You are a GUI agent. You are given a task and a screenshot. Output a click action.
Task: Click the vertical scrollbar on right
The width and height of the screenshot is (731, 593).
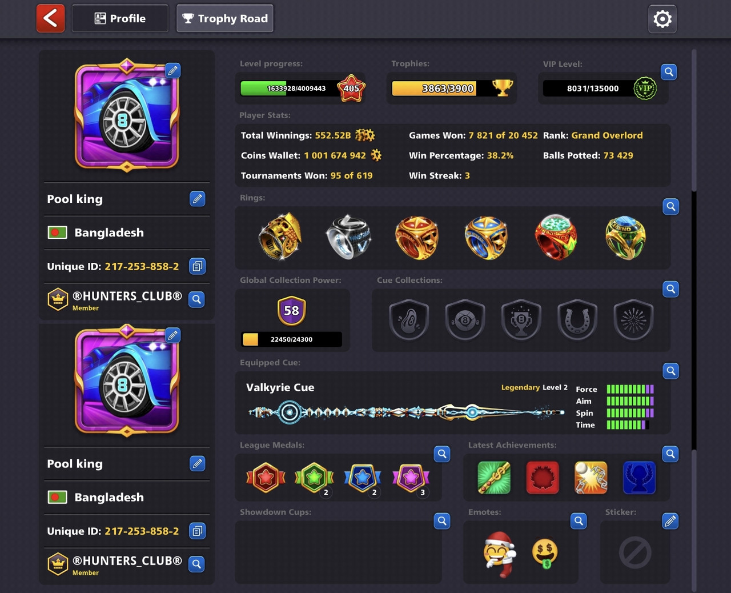(694, 320)
